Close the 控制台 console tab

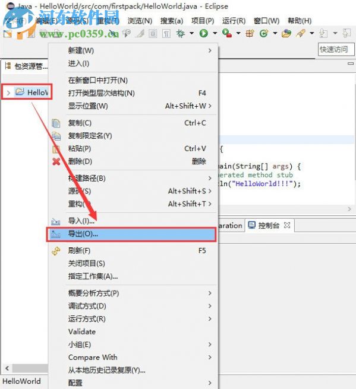287,225
